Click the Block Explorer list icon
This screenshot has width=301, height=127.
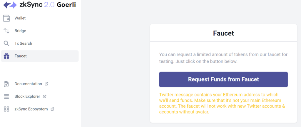(6, 96)
